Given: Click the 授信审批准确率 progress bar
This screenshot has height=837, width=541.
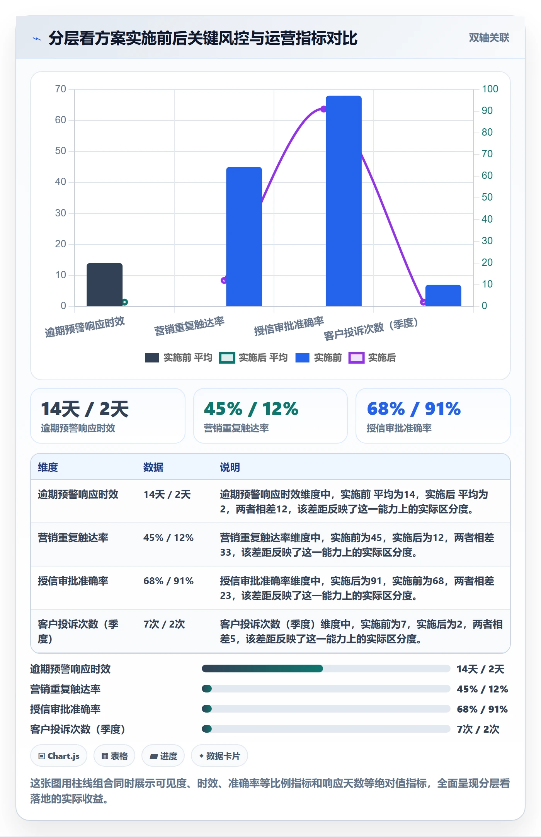Looking at the screenshot, I should pyautogui.click(x=326, y=709).
